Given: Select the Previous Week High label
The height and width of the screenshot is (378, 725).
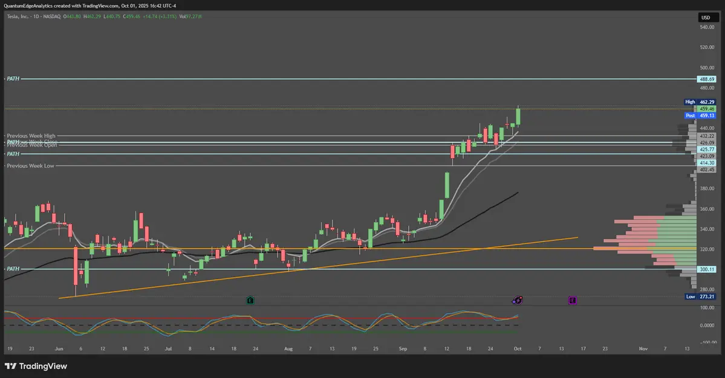Looking at the screenshot, I should click(x=31, y=136).
